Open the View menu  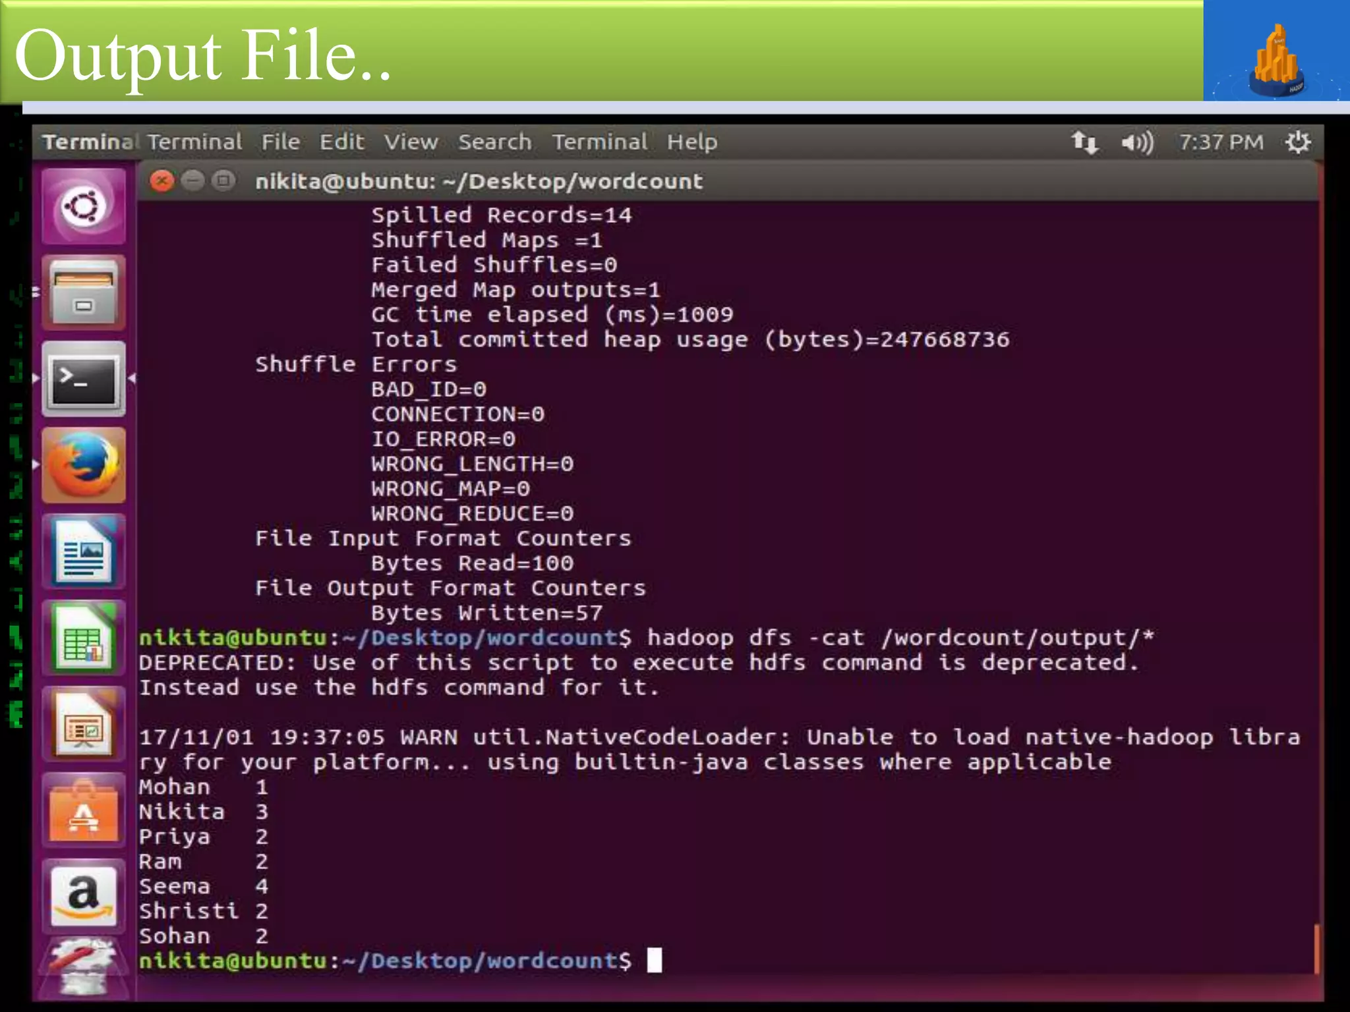click(411, 142)
